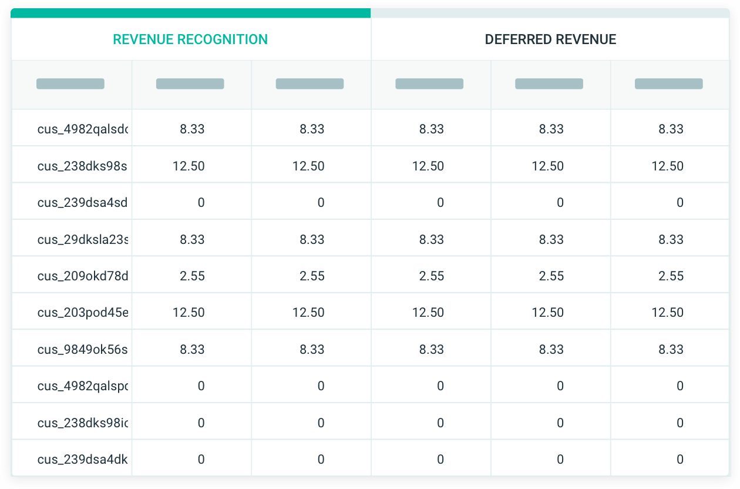Click customer ID cus_9849ok56s
This screenshot has width=740, height=489.
coord(70,348)
